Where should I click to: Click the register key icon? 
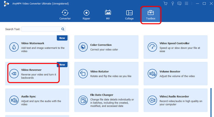(x=173, y=3)
